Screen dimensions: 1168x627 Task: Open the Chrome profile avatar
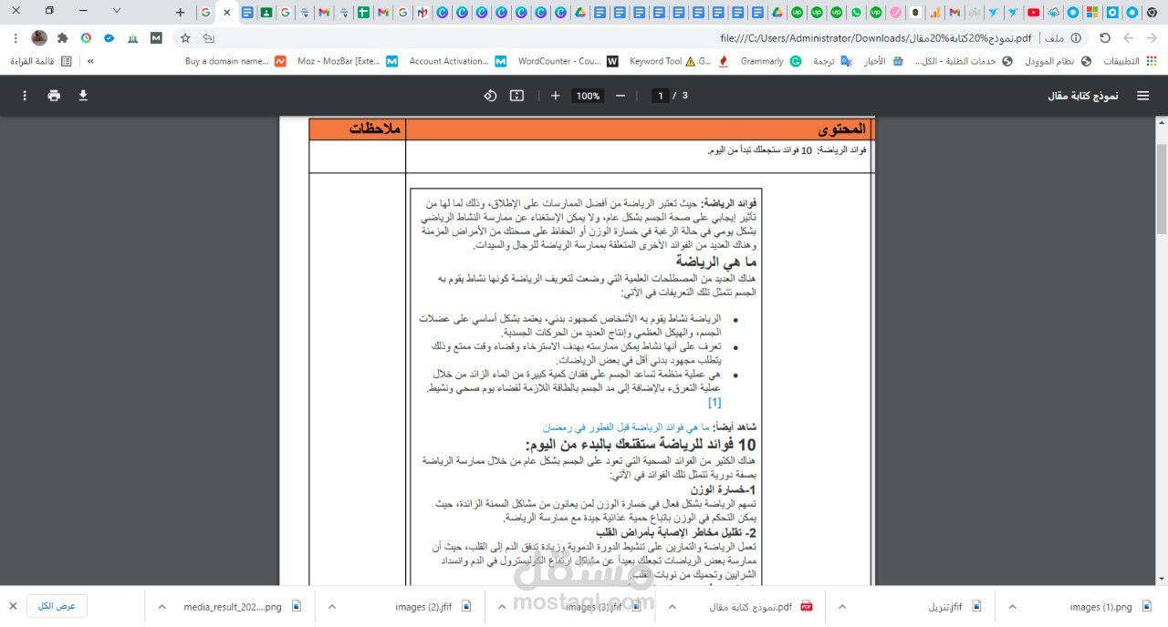[x=39, y=38]
